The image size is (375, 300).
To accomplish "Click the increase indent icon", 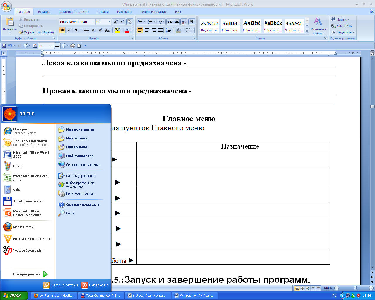I will coord(177,22).
